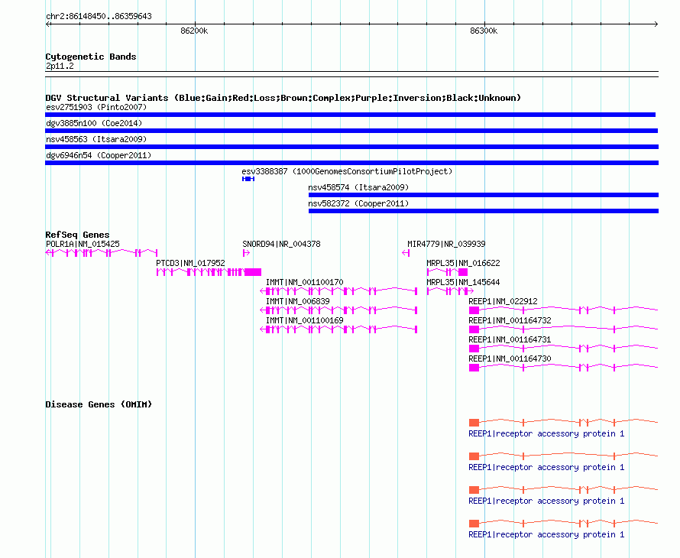Click the 2p11.2 band label
The height and width of the screenshot is (558, 680).
[60, 66]
